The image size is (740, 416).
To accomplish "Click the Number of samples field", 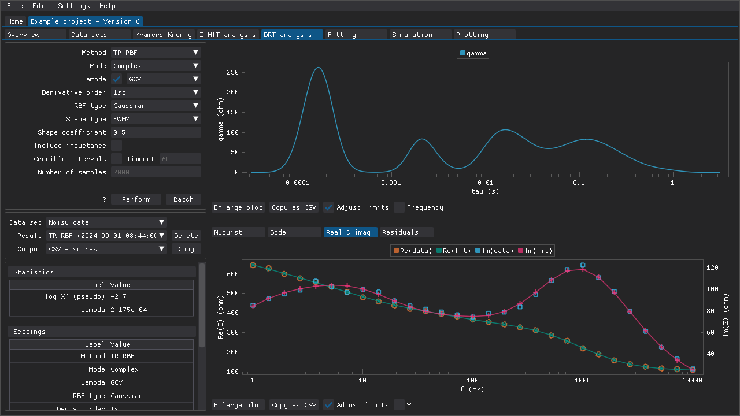I will point(156,172).
